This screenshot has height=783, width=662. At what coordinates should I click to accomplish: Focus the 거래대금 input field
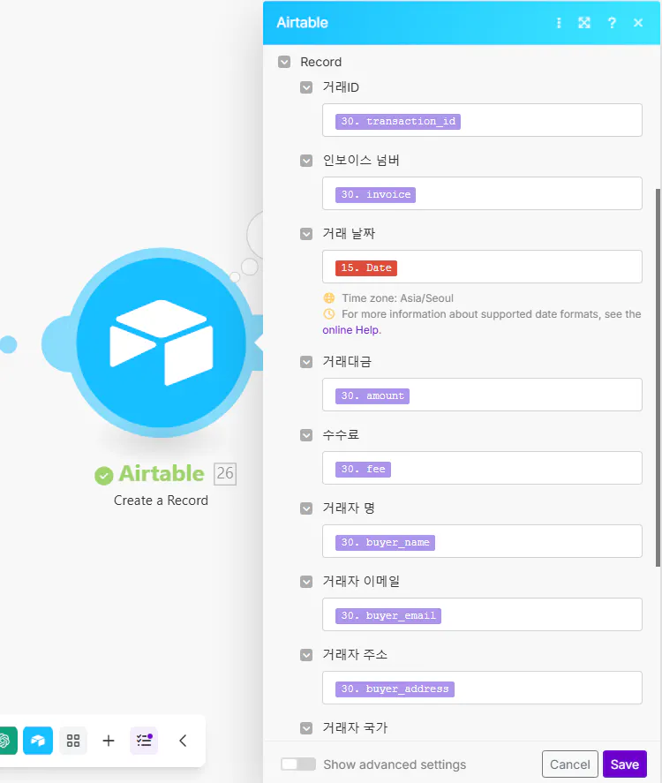[482, 395]
